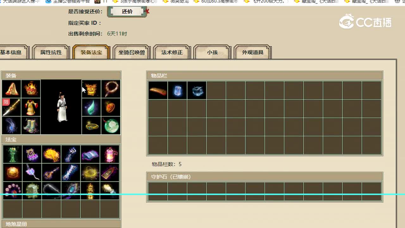Select the green lotus lamp treasure
This screenshot has width=405, height=228.
[x=13, y=154]
